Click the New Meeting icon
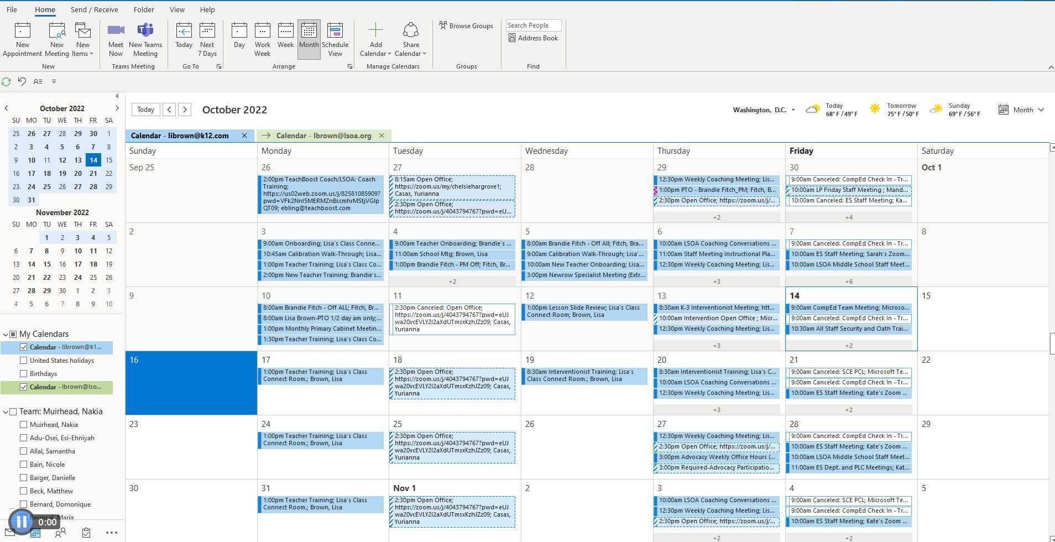Screen dimensions: 1055x542 coord(56,38)
